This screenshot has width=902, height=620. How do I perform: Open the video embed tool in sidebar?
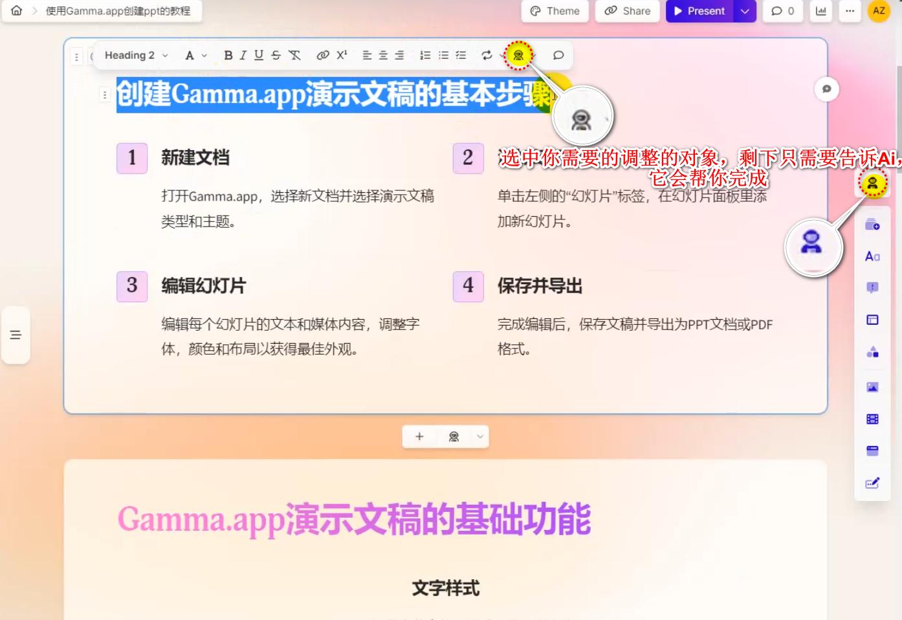coord(872,419)
